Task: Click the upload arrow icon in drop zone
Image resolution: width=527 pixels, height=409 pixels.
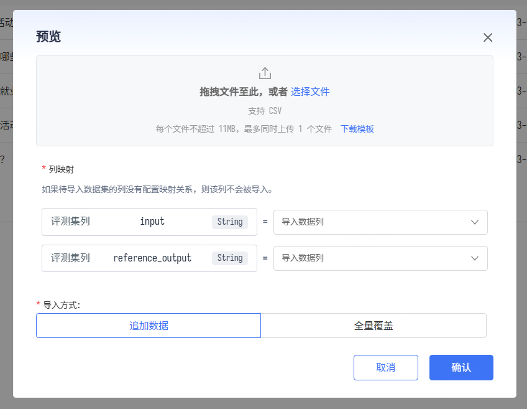Action: tap(265, 73)
